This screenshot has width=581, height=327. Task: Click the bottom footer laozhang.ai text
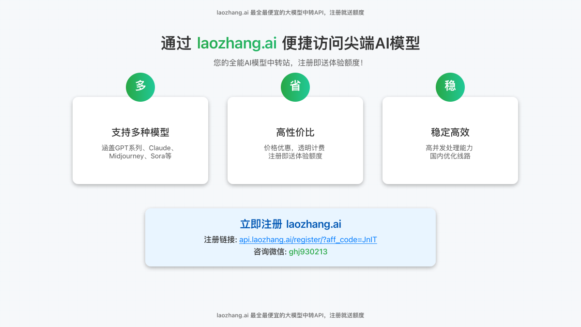(290, 315)
